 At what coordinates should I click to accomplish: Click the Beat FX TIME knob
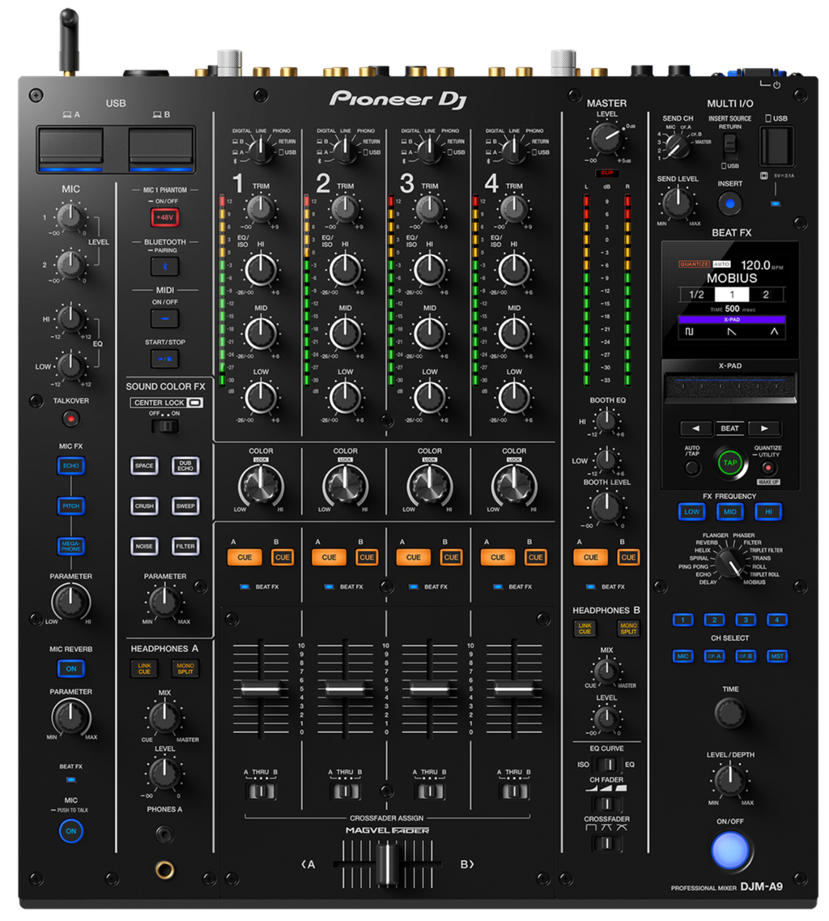[729, 713]
